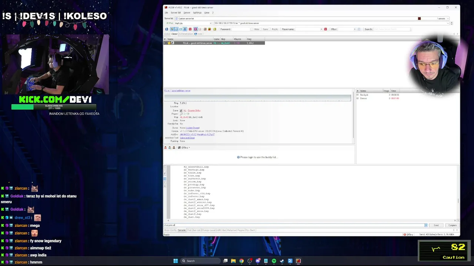This screenshot has width=474, height=266.
Task: Click the Players column header
Action: click(x=239, y=39)
